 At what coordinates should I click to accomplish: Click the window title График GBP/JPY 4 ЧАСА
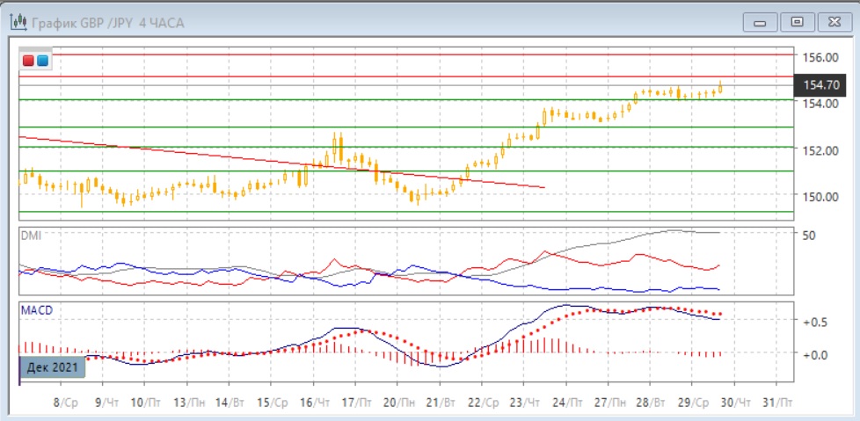107,23
